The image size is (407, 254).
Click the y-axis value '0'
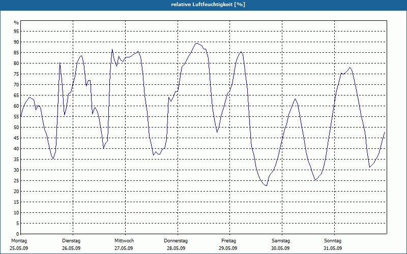[x=18, y=234]
